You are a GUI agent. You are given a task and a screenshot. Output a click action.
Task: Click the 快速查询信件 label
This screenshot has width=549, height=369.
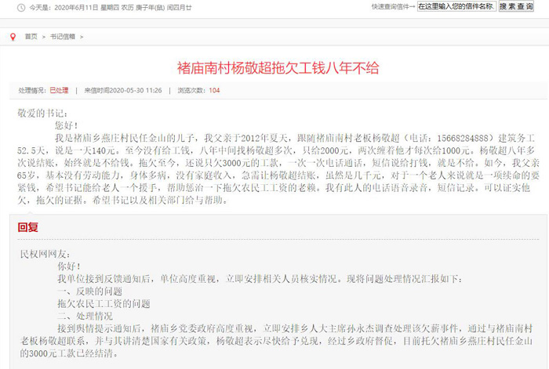pyautogui.click(x=391, y=6)
